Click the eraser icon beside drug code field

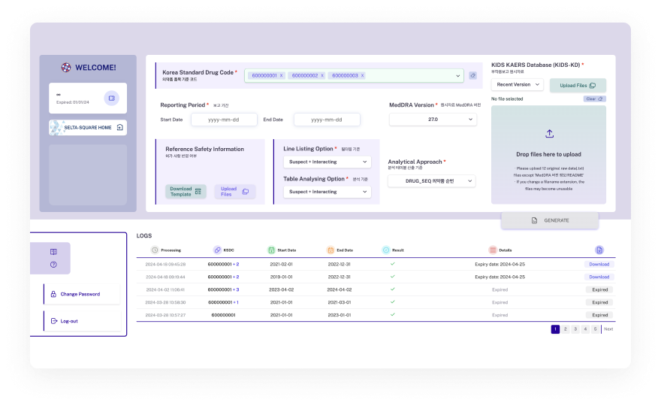tap(472, 75)
